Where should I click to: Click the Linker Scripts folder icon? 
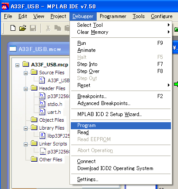coord(34,143)
